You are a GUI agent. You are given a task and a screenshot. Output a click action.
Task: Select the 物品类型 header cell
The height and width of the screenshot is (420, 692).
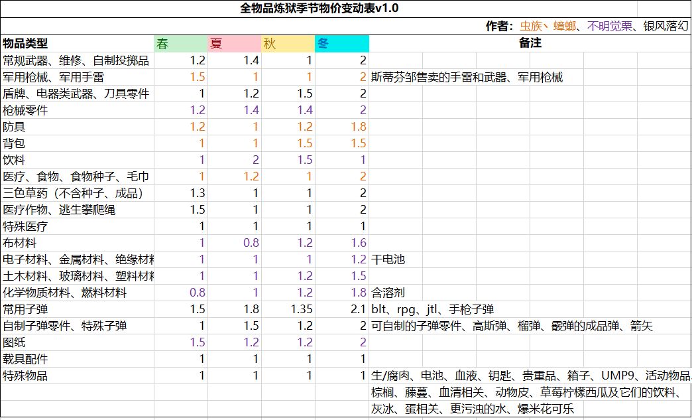pyautogui.click(x=78, y=44)
